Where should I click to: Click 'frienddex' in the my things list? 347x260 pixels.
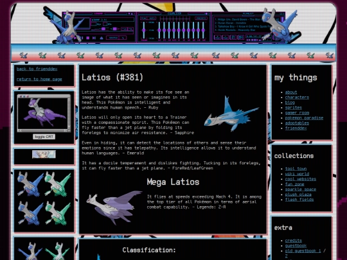pyautogui.click(x=296, y=128)
